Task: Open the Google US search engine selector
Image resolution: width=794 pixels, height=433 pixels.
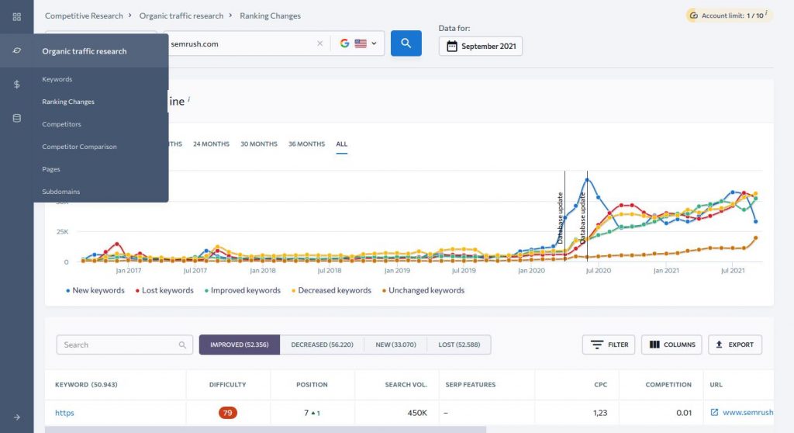Action: [x=358, y=43]
